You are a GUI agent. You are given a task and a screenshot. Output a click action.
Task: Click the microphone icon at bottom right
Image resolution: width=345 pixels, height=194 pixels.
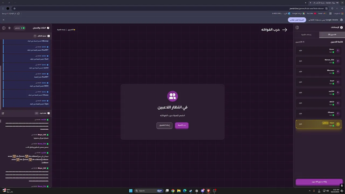[342, 185]
